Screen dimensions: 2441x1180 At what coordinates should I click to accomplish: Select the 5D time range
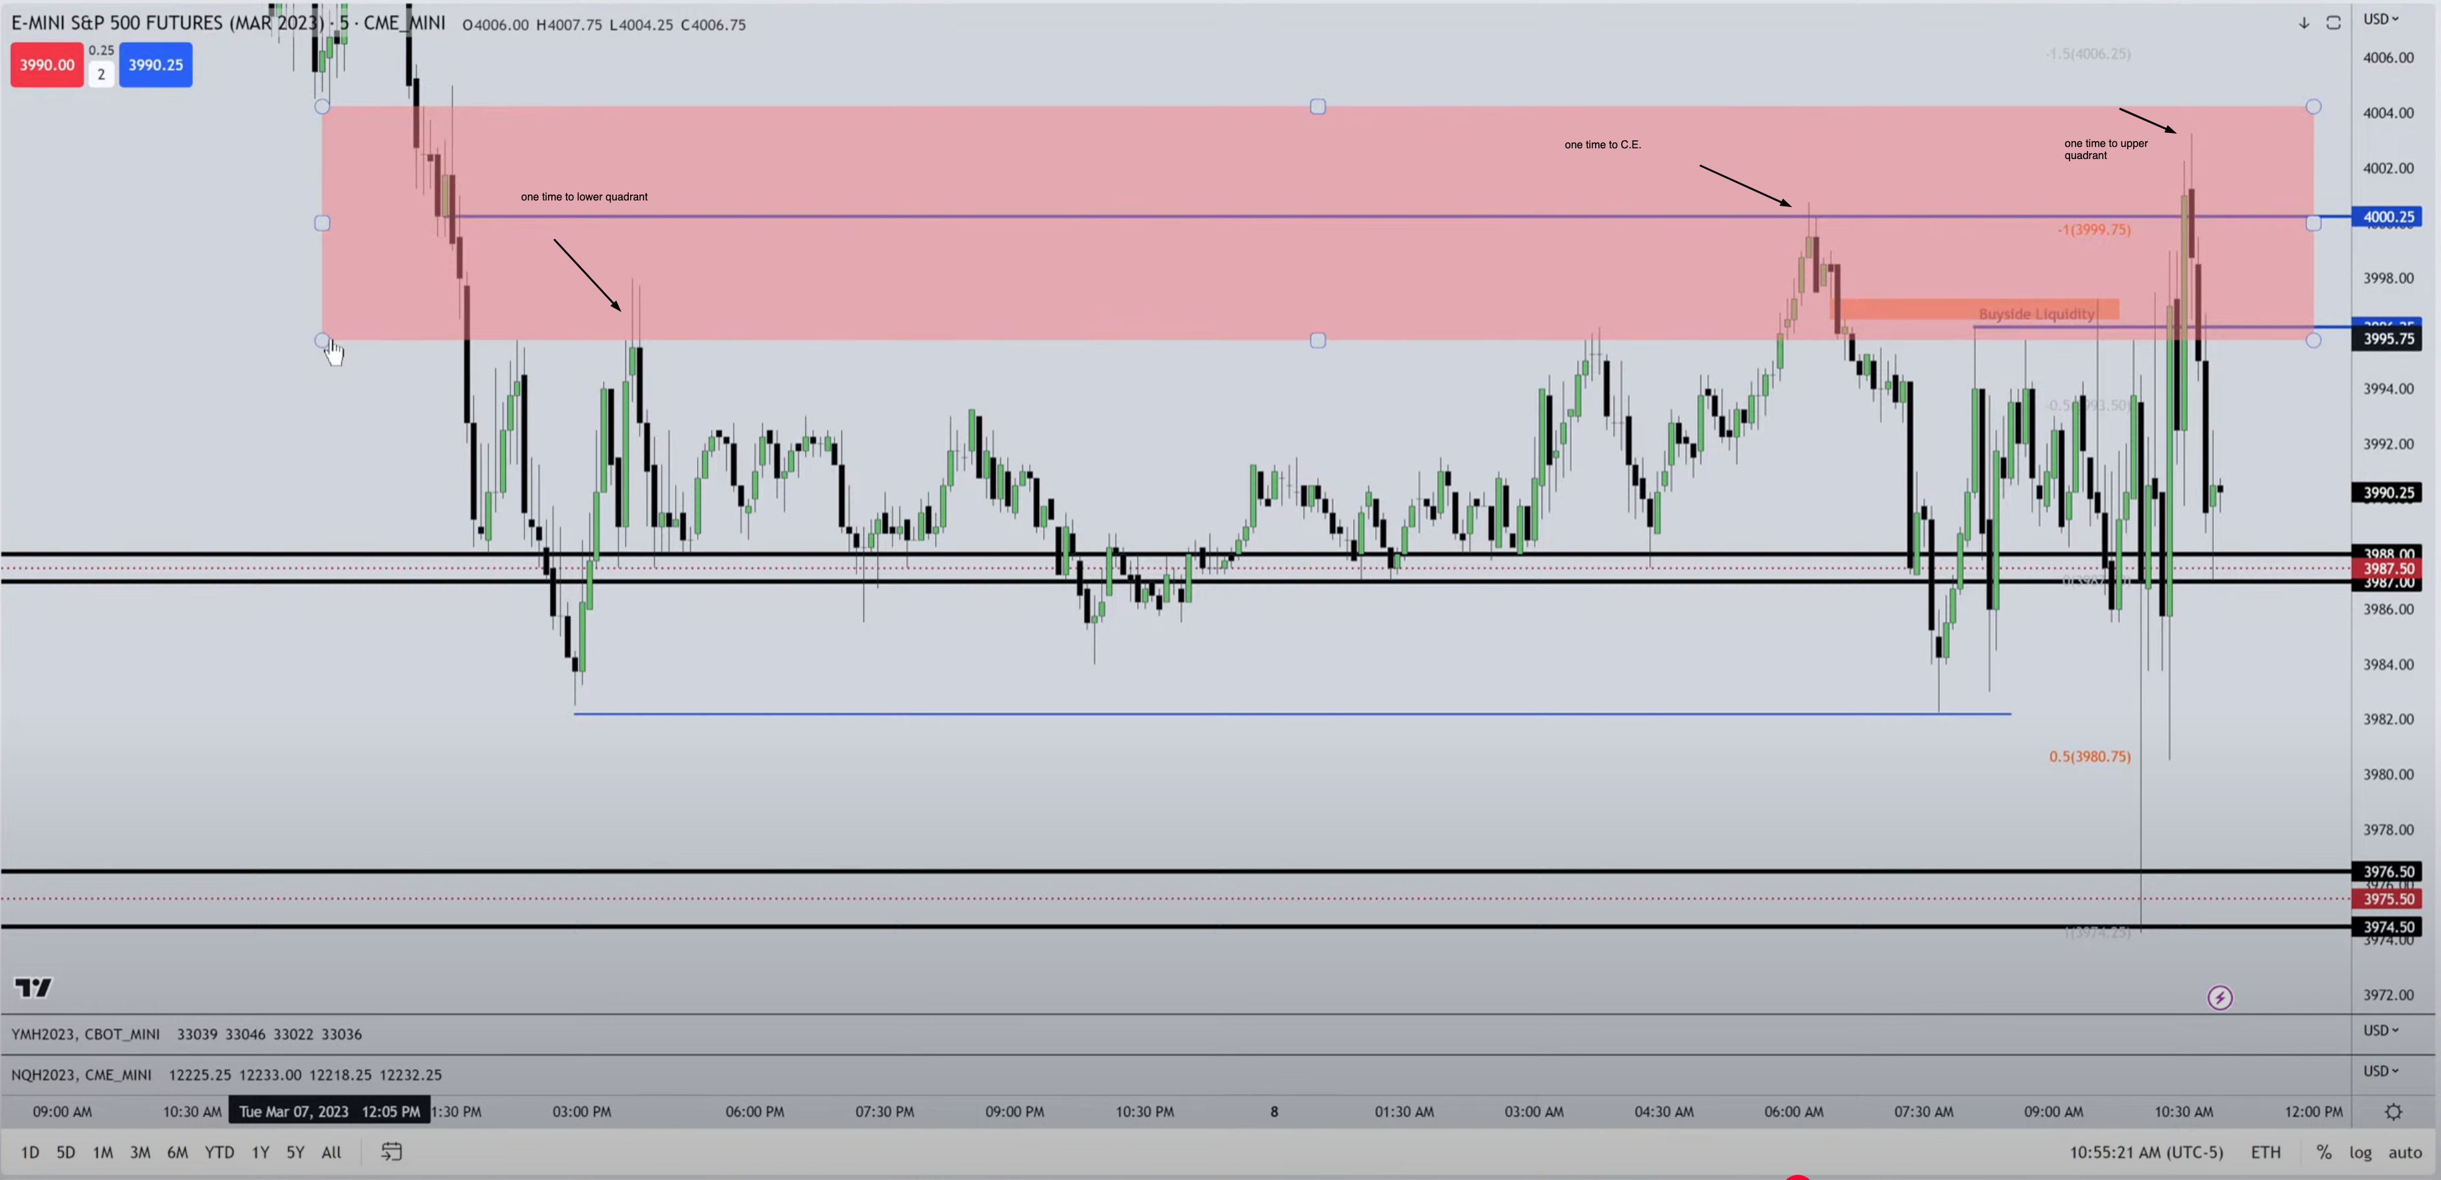coord(65,1153)
